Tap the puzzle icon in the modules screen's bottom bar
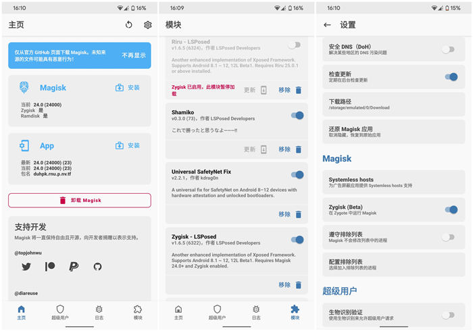 point(295,309)
